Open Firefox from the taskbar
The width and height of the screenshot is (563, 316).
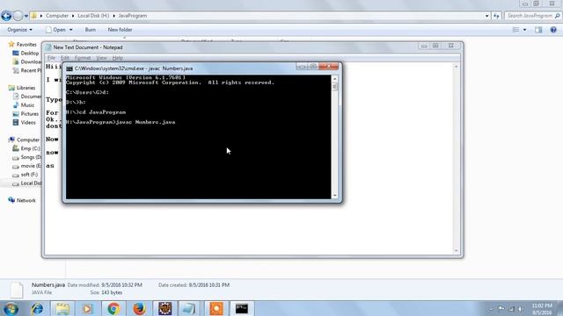click(x=139, y=308)
